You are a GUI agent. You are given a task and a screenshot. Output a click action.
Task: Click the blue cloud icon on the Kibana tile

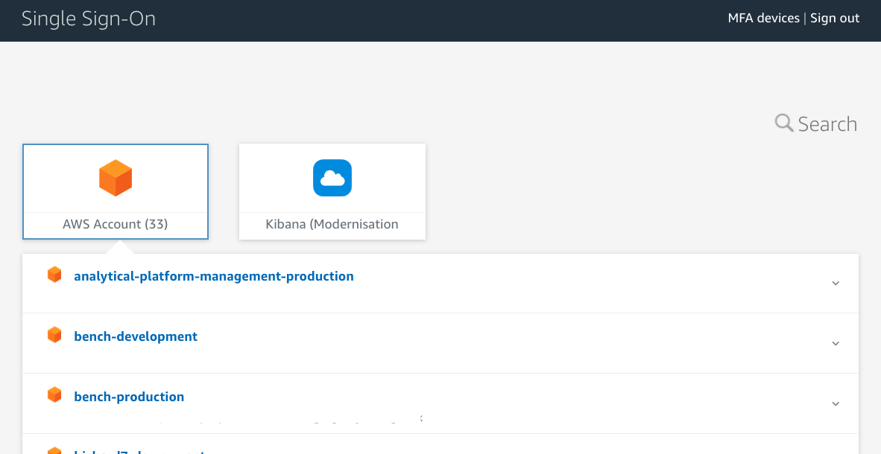332,177
